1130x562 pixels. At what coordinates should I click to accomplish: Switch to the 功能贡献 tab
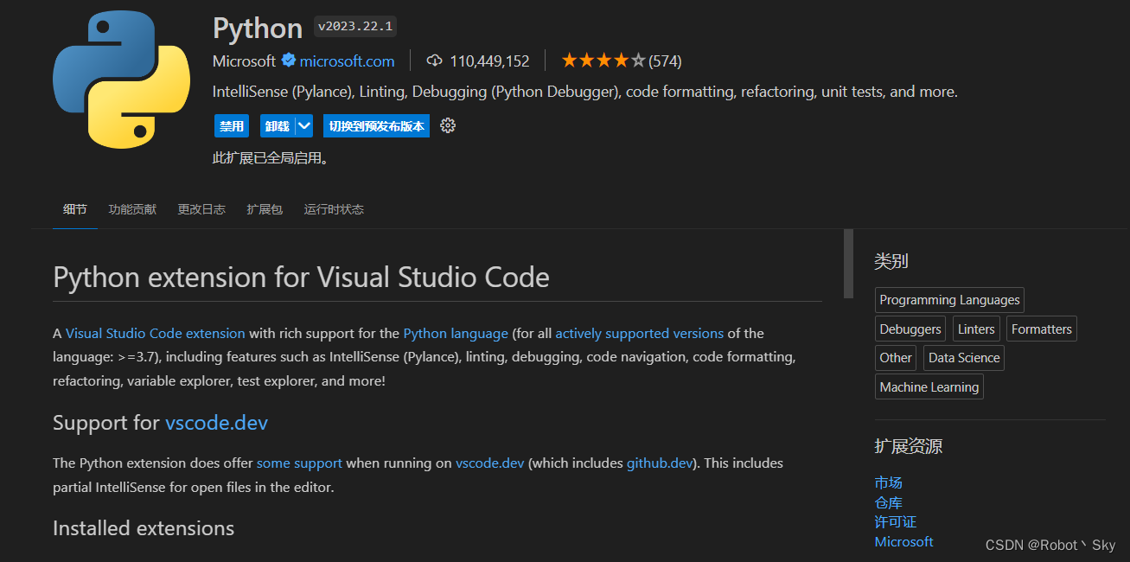point(132,209)
